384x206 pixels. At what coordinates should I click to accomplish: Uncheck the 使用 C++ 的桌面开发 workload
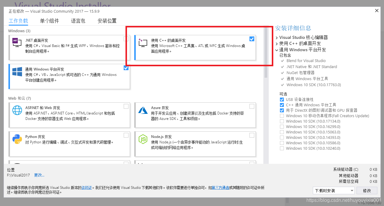pyautogui.click(x=252, y=39)
